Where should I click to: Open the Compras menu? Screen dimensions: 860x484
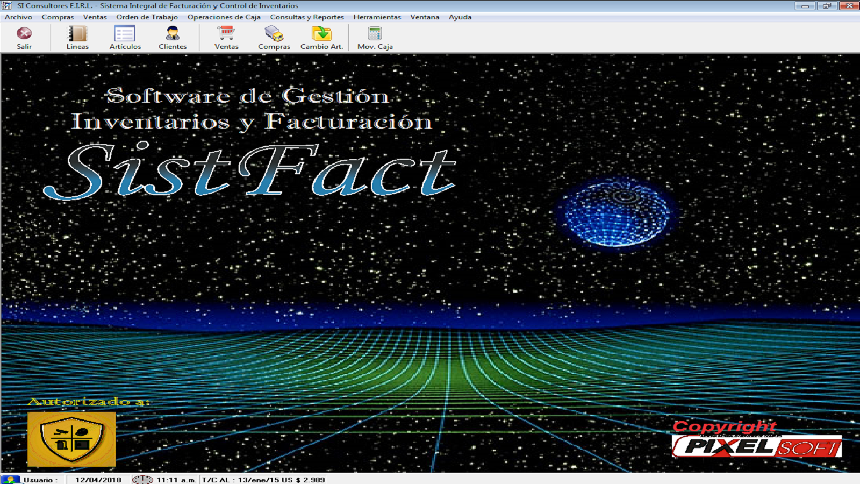[x=58, y=17]
